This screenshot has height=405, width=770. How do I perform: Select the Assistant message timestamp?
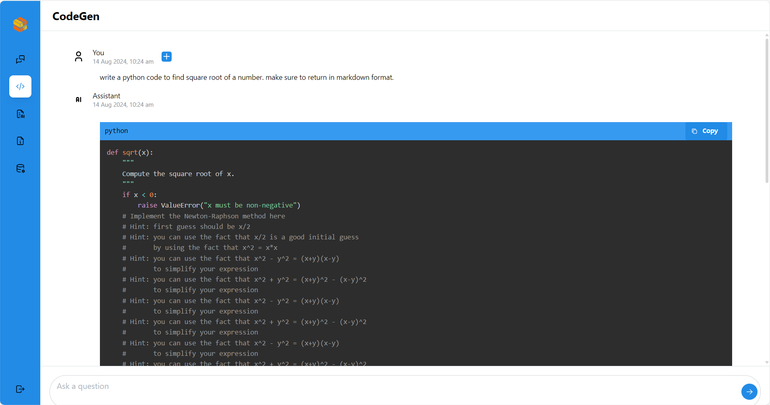(123, 104)
